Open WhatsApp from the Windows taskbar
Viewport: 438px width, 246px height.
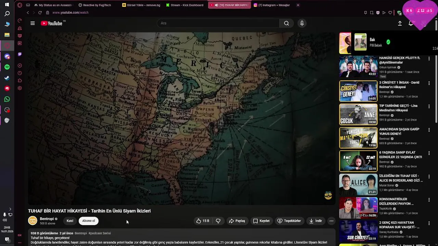7,99
